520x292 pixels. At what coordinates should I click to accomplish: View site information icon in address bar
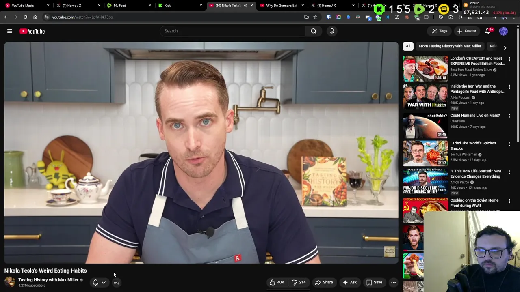pos(47,17)
